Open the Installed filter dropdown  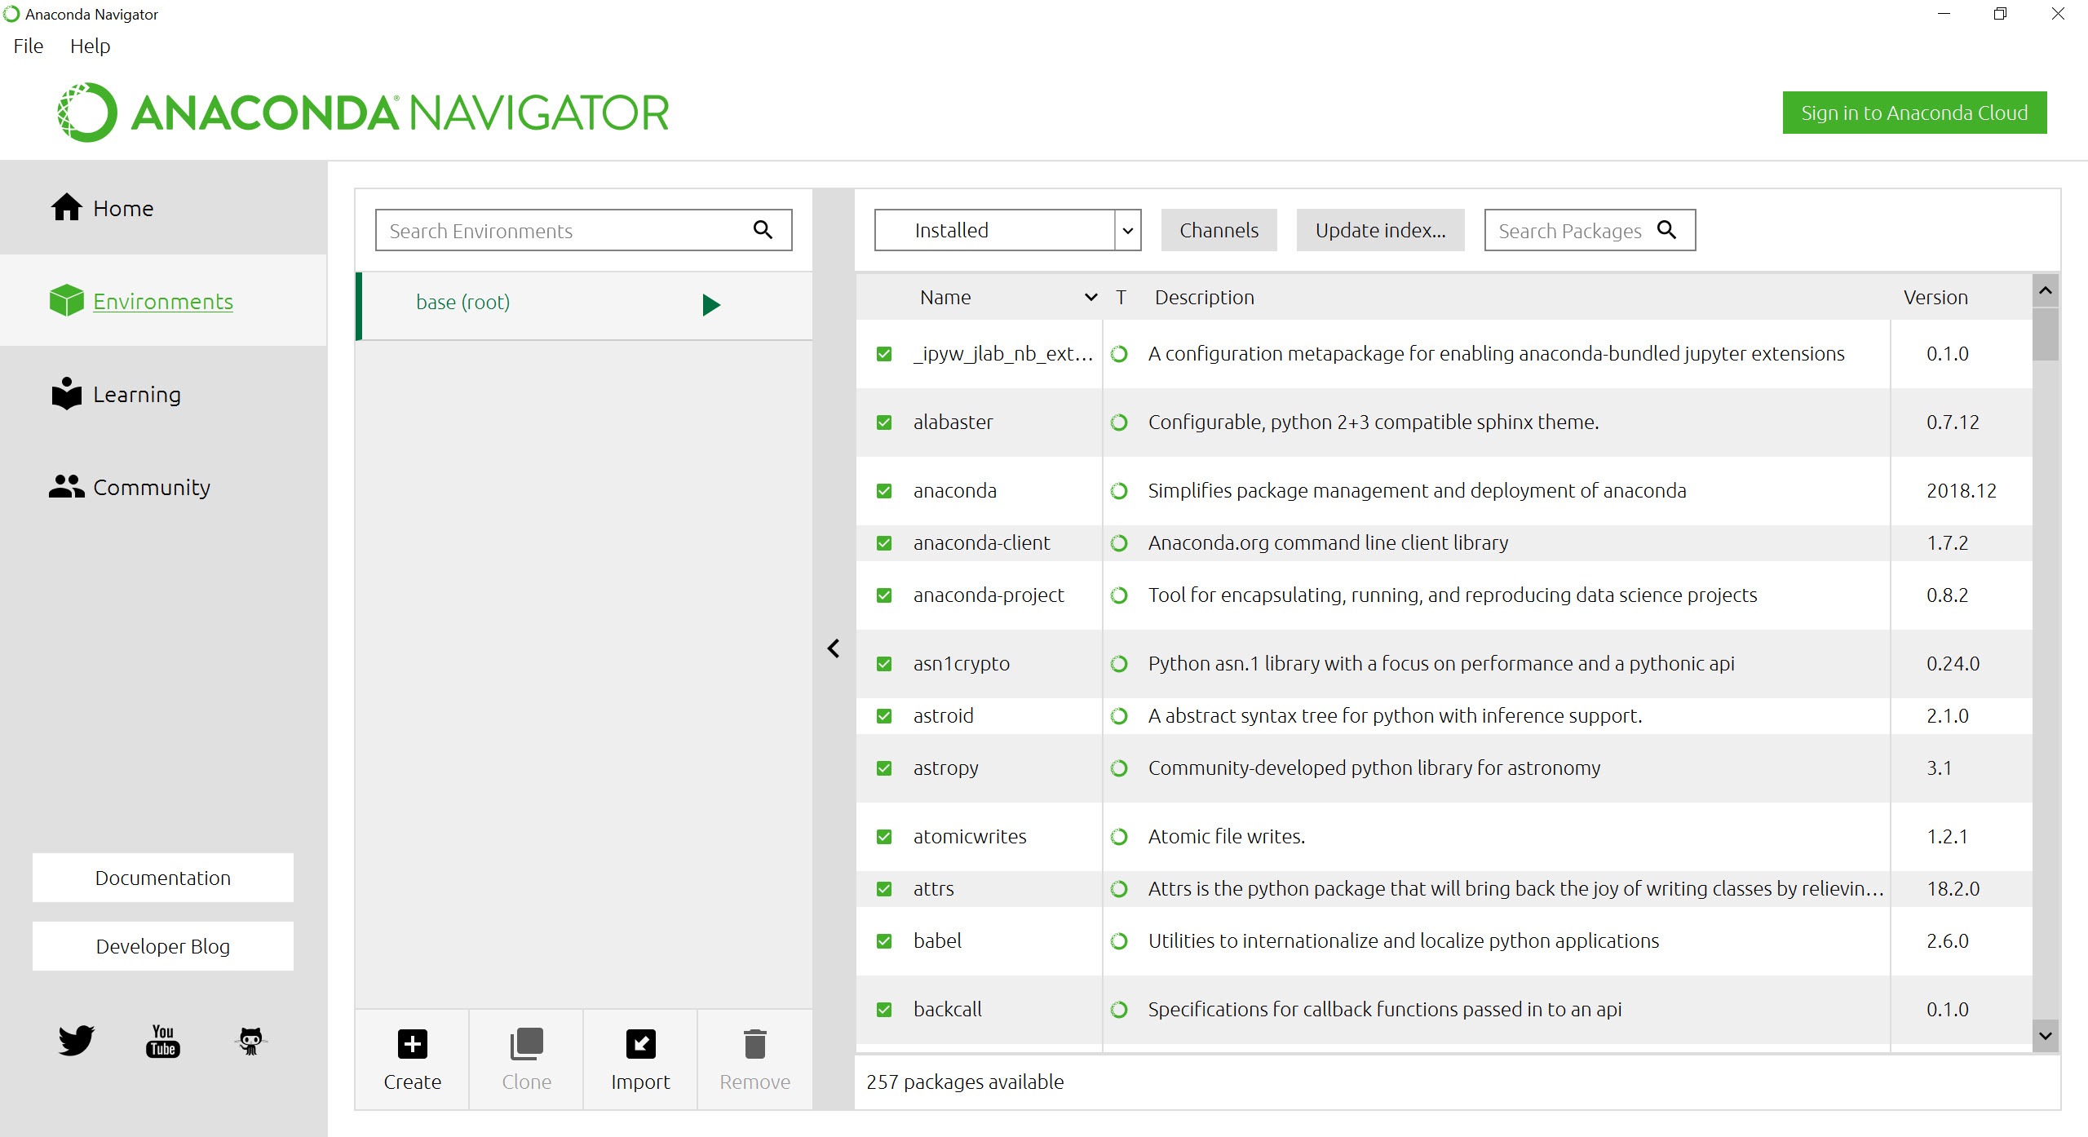[x=1007, y=230]
